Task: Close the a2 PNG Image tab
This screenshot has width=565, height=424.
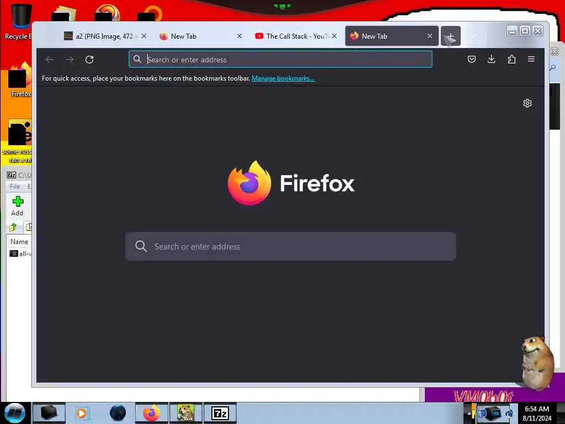Action: tap(144, 36)
